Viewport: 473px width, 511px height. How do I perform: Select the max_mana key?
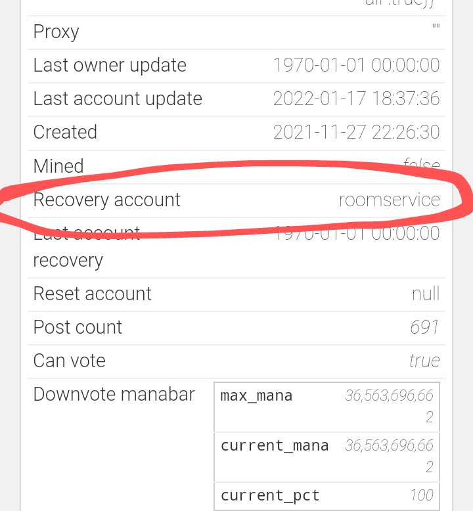coord(256,396)
